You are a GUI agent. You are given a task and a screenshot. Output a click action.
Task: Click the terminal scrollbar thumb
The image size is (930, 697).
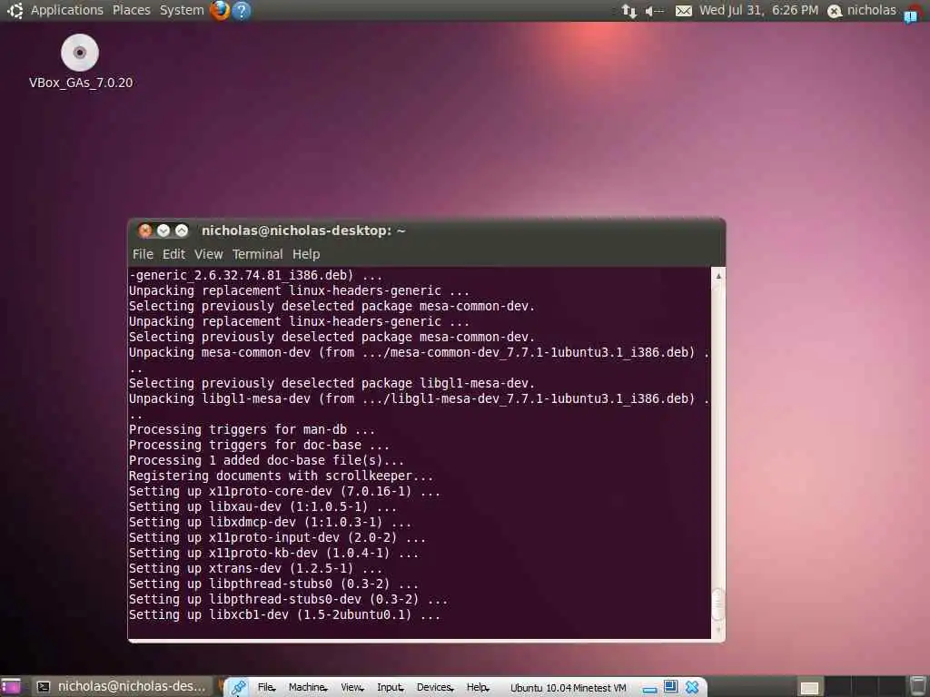point(718,604)
